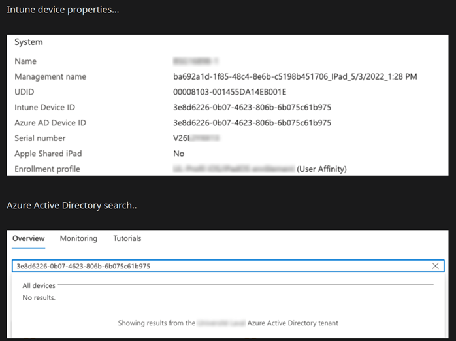Open the Monitoring tab
The image size is (456, 341).
(x=78, y=238)
